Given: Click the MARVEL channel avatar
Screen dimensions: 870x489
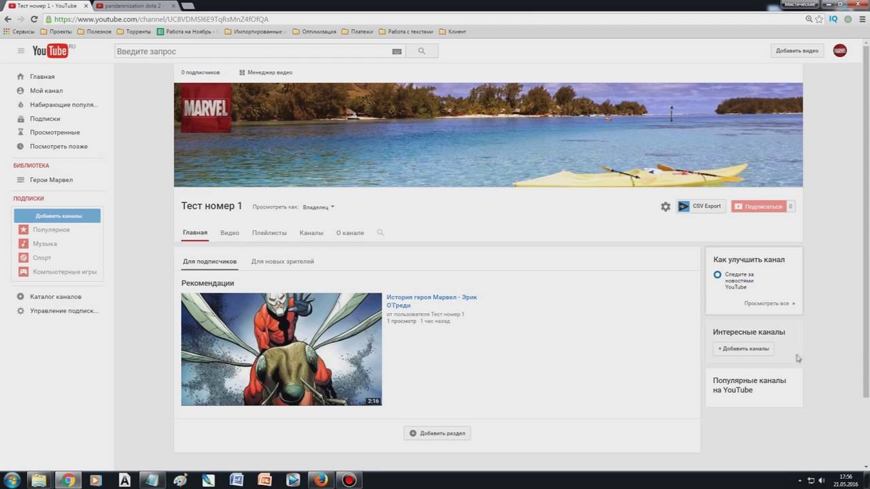Looking at the screenshot, I should pyautogui.click(x=206, y=108).
